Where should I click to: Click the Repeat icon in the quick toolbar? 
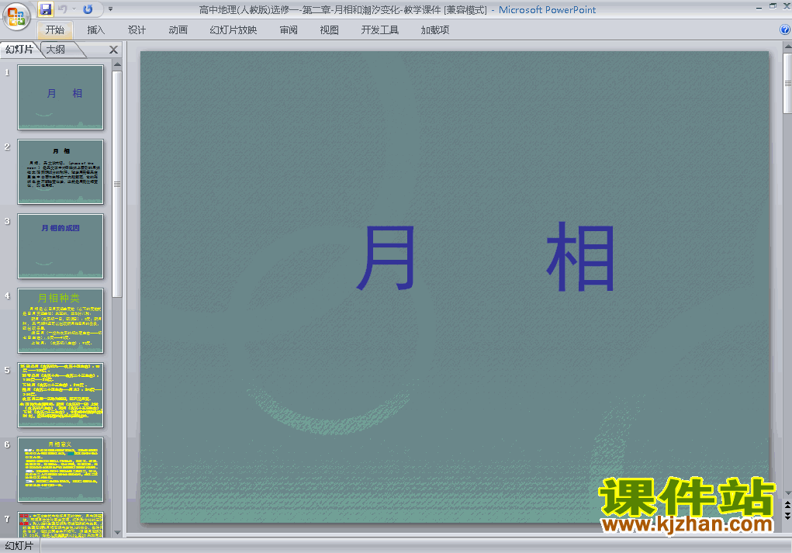(x=88, y=9)
